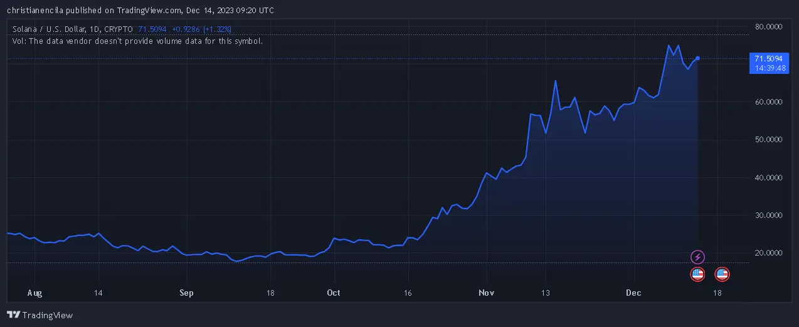Image resolution: width=799 pixels, height=327 pixels.
Task: Click the (+1.32%) percent change value
Action: pyautogui.click(x=217, y=29)
